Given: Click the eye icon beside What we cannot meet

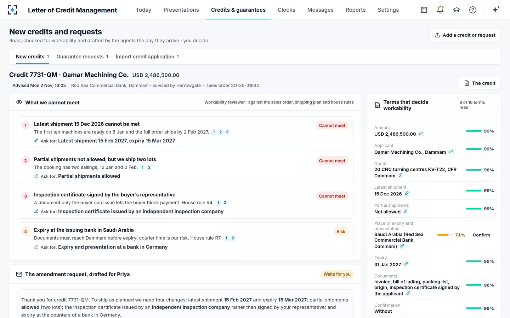Looking at the screenshot, I should 19,102.
